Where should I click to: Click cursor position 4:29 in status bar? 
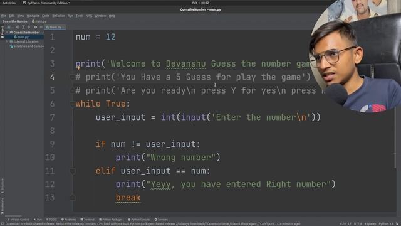343,224
